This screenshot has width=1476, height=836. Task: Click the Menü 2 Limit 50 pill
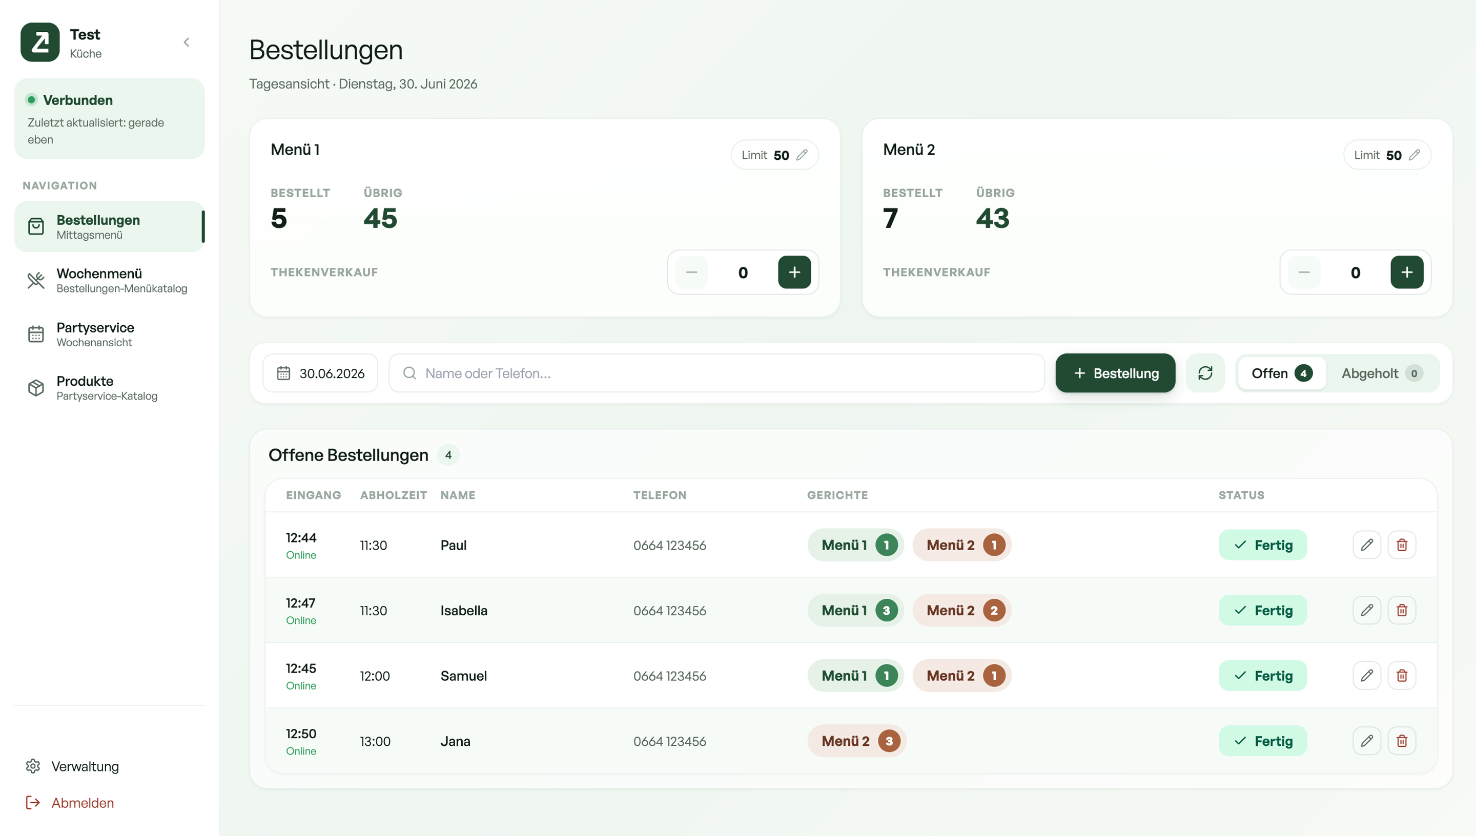click(x=1386, y=155)
